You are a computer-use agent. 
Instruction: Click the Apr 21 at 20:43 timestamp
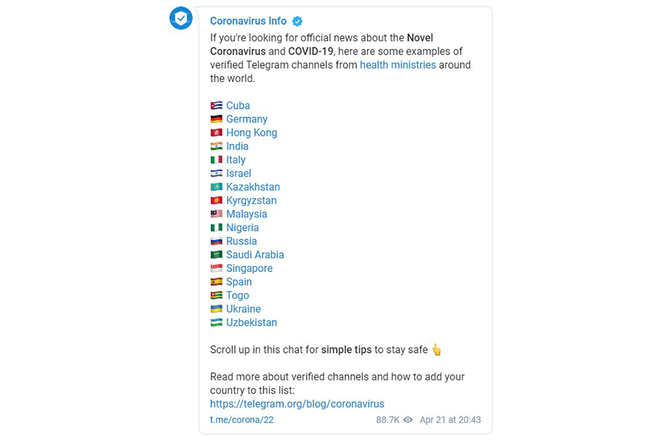(450, 420)
